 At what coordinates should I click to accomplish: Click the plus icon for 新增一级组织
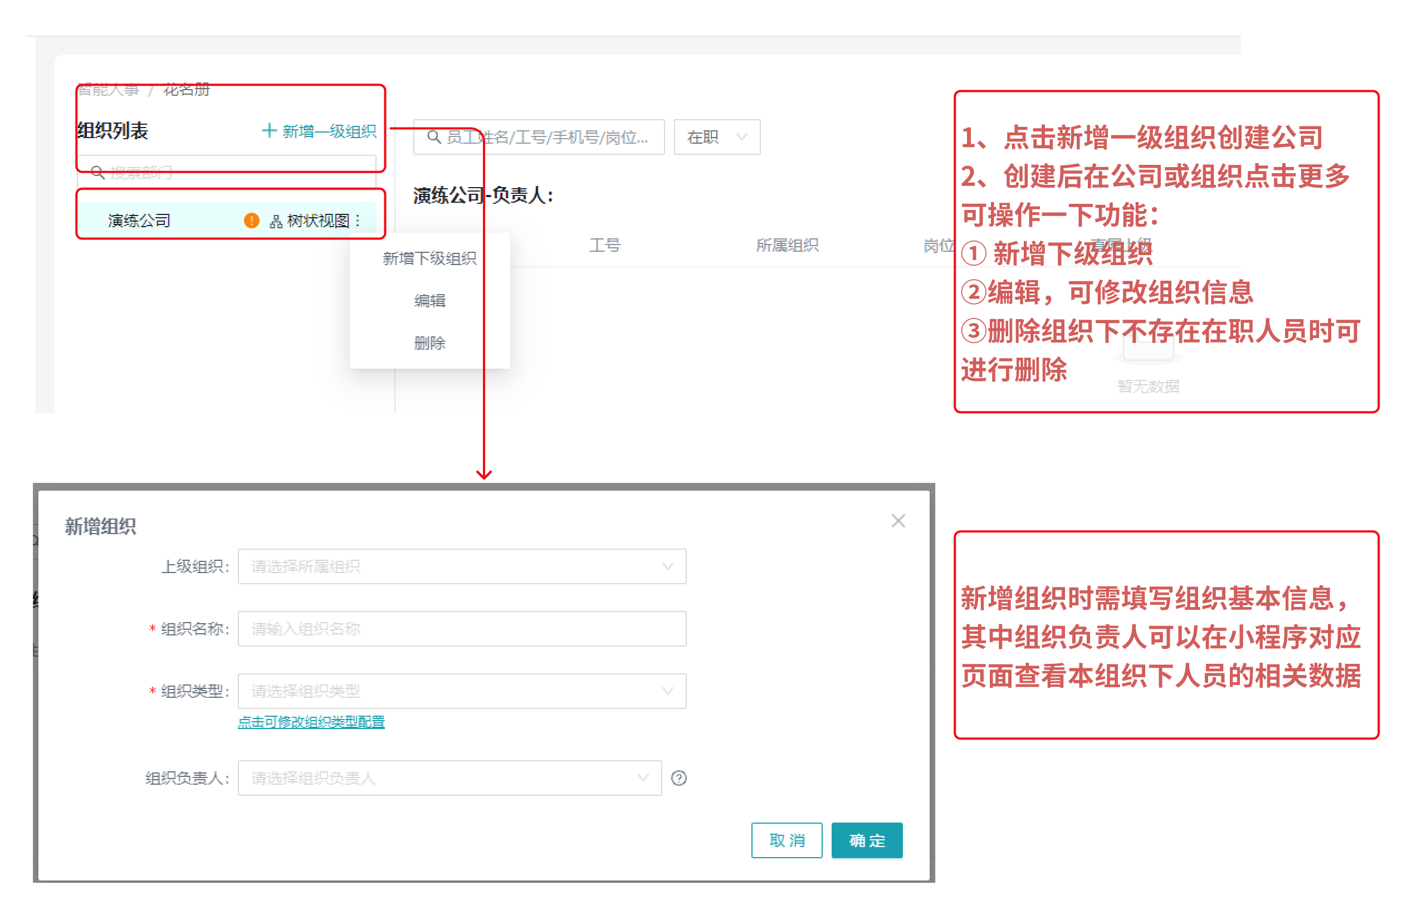coord(269,130)
